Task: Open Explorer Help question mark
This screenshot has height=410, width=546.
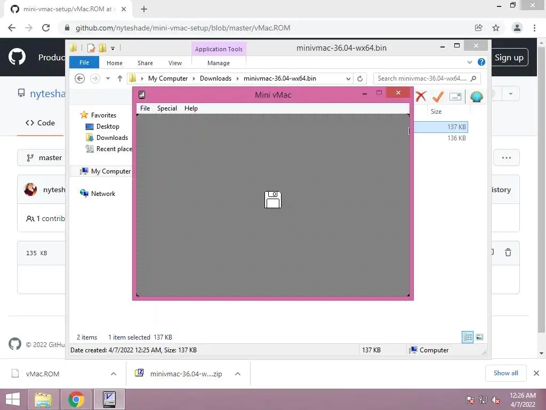Action: coord(481,62)
